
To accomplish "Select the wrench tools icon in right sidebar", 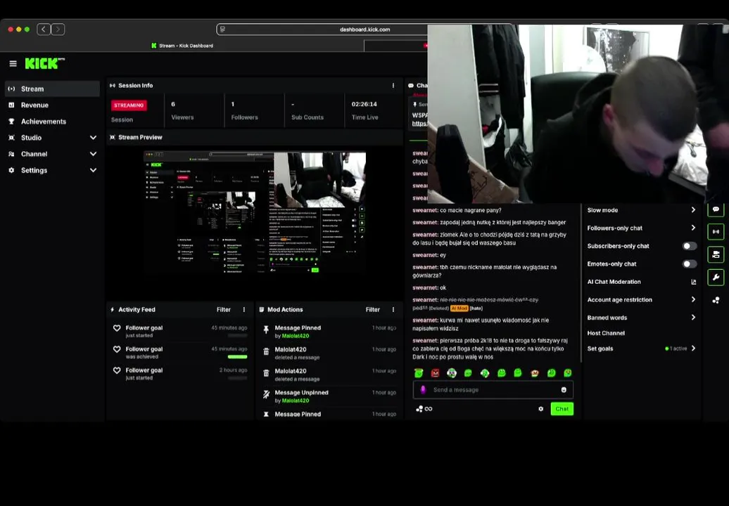I will 716,277.
